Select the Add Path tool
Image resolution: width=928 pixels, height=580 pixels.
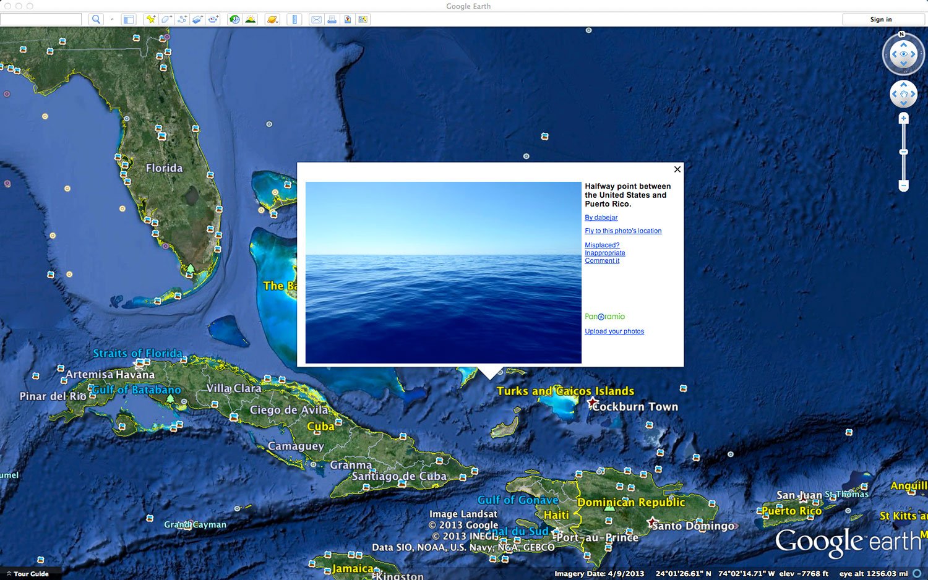[183, 19]
